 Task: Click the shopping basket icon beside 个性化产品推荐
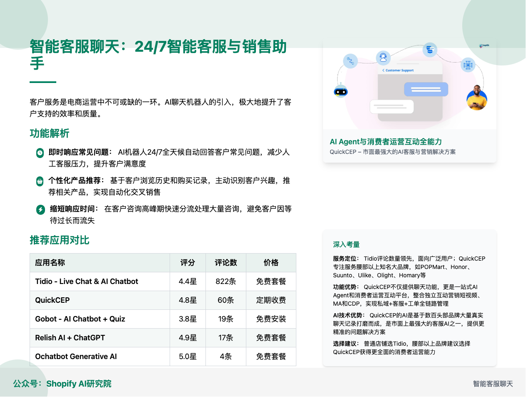pos(40,181)
